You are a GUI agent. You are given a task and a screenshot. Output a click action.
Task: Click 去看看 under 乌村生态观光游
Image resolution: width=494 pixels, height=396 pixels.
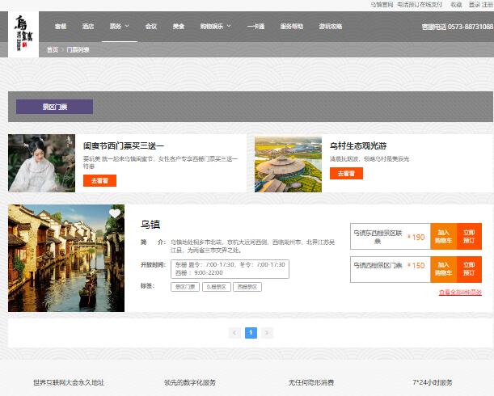click(x=346, y=173)
